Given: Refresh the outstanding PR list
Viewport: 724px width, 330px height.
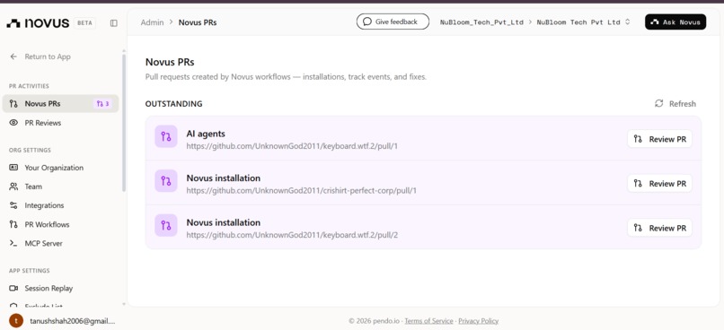Looking at the screenshot, I should click(675, 104).
